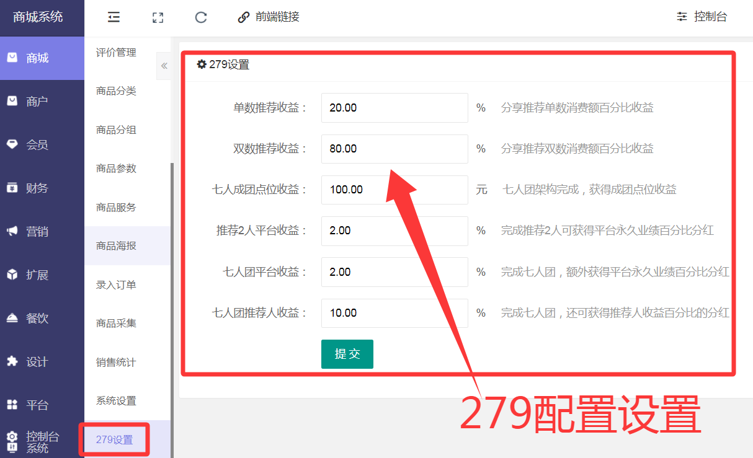Image resolution: width=753 pixels, height=458 pixels.
Task: Open the 销售统计 sales statistics item
Action: (116, 362)
